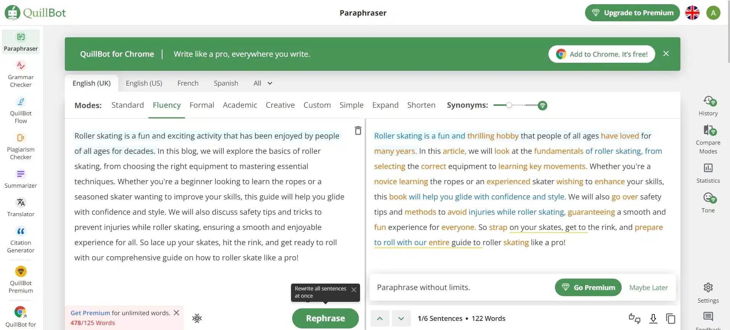Open the Grammar Checker tool

pos(21,74)
